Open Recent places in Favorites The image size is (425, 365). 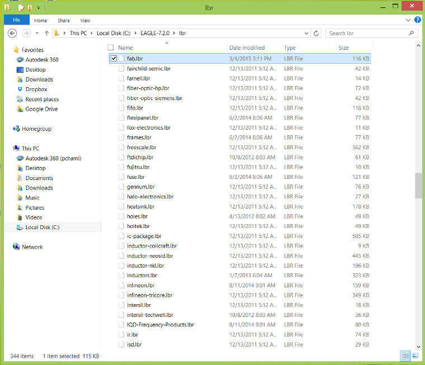pyautogui.click(x=42, y=99)
